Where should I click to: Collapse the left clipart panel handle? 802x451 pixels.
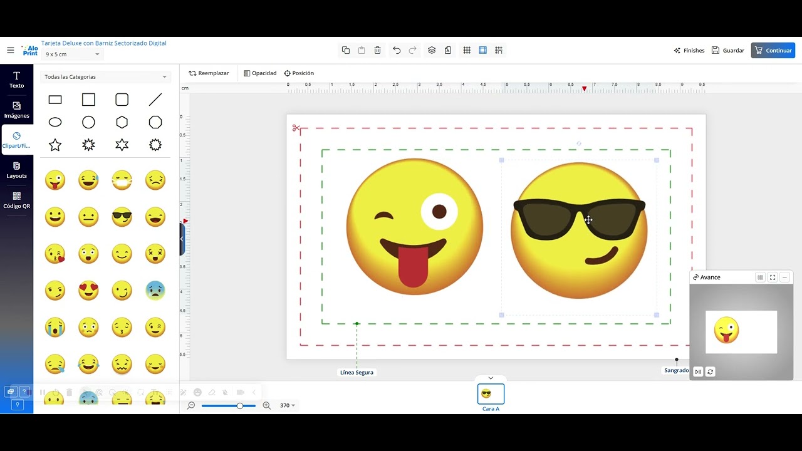click(182, 239)
